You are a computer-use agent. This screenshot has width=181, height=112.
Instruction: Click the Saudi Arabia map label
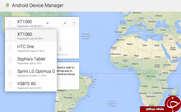tap(173, 48)
